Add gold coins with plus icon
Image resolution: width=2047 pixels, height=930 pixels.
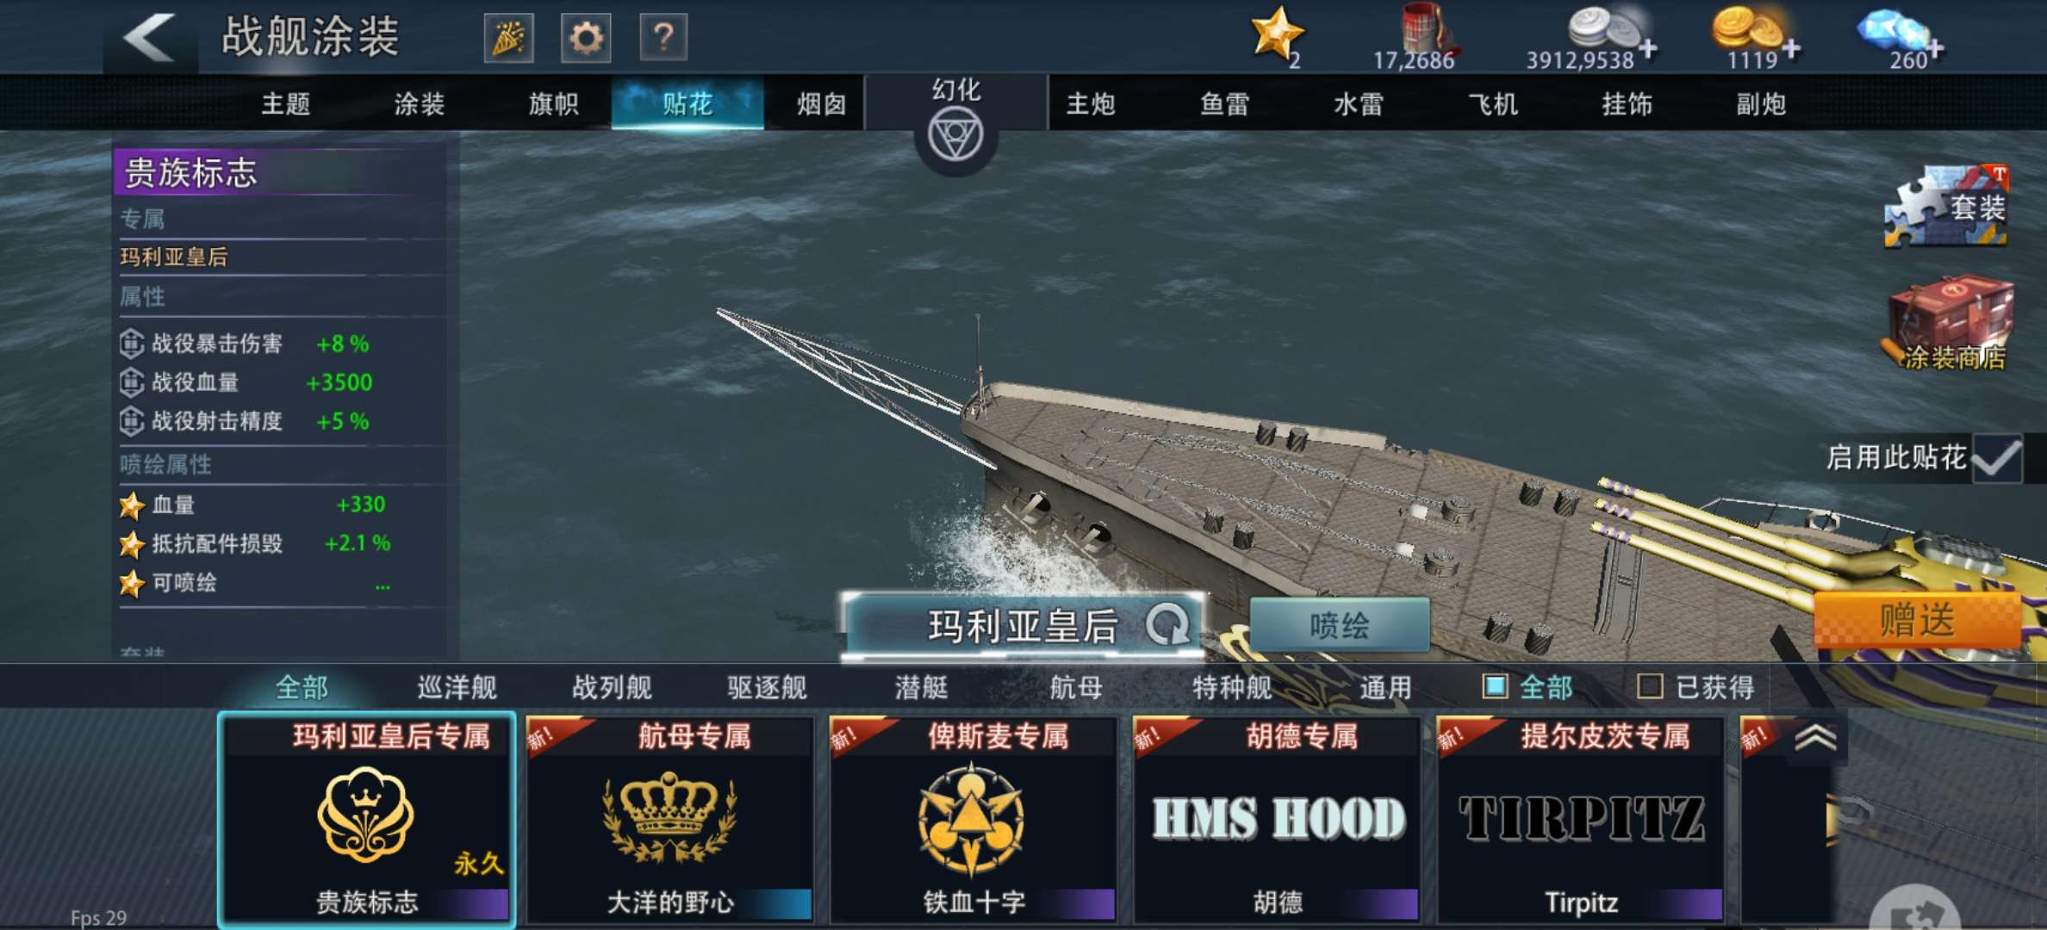pos(1791,49)
